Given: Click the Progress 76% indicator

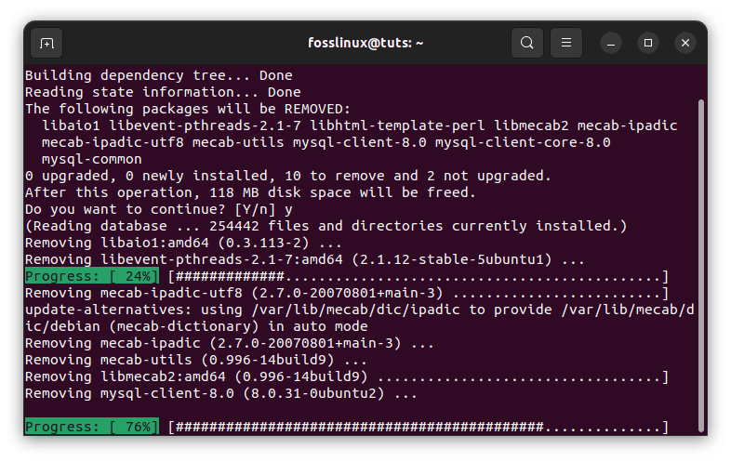Looking at the screenshot, I should pos(92,427).
